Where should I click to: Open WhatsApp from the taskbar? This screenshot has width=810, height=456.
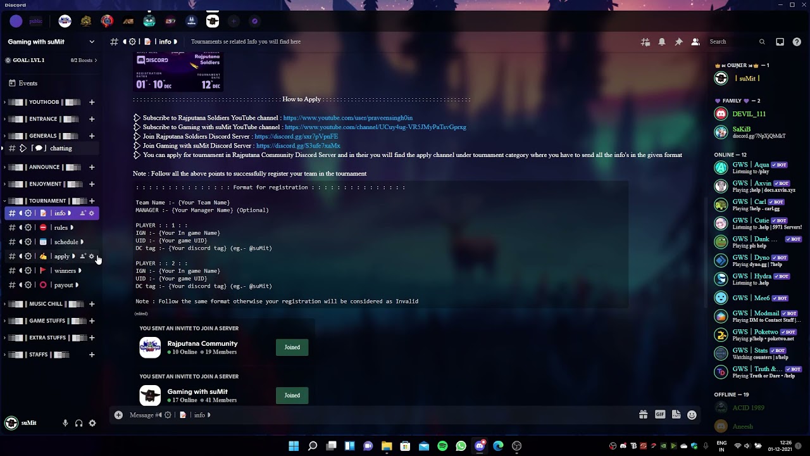(461, 446)
